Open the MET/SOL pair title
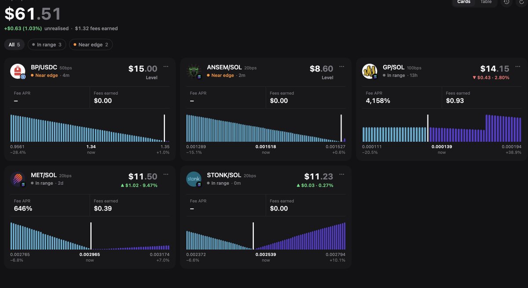This screenshot has width=528, height=288. [44, 176]
